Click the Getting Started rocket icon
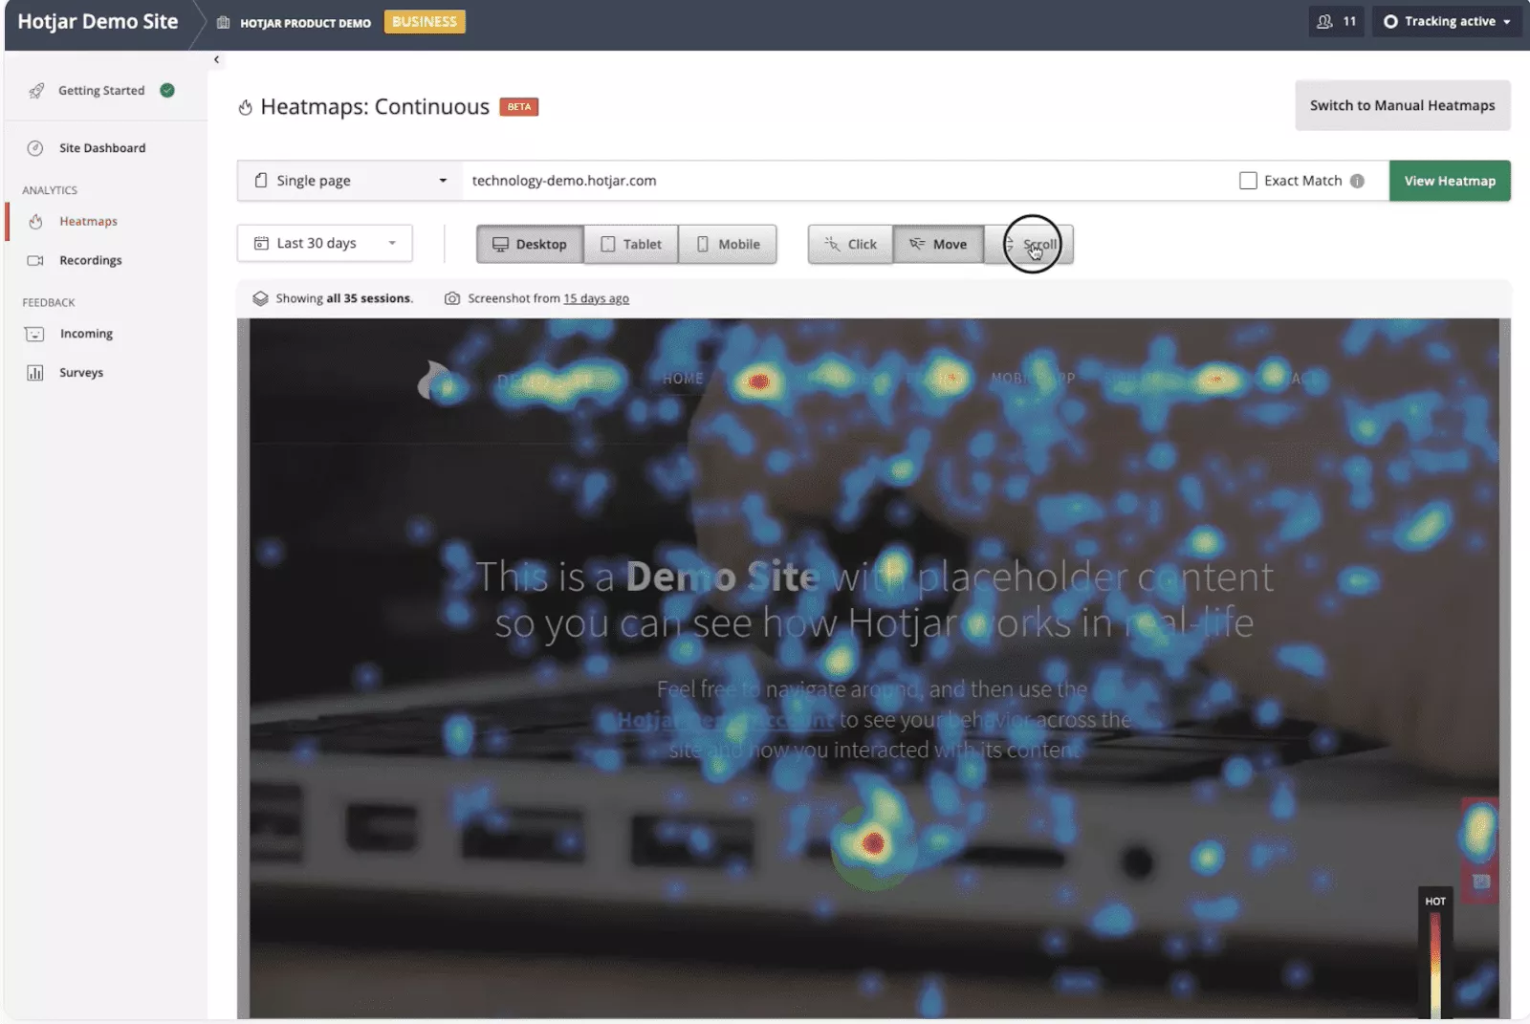This screenshot has height=1024, width=1530. 36,91
